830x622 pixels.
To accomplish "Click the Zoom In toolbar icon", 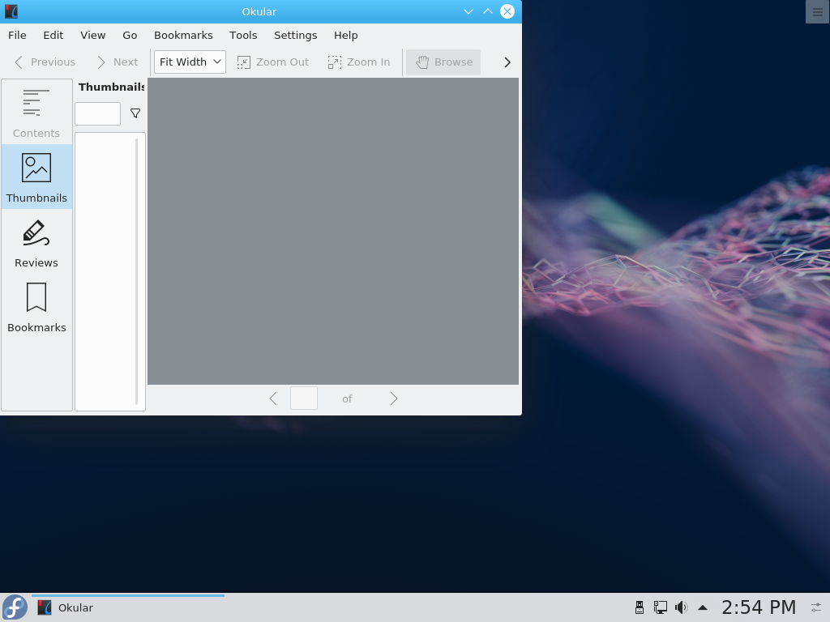I will coord(358,62).
